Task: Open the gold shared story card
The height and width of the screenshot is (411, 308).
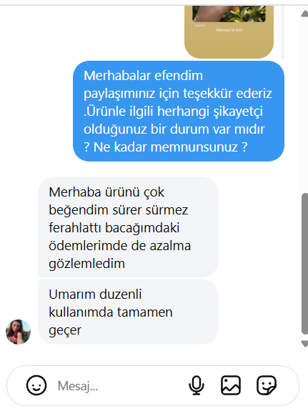Action: (x=229, y=32)
